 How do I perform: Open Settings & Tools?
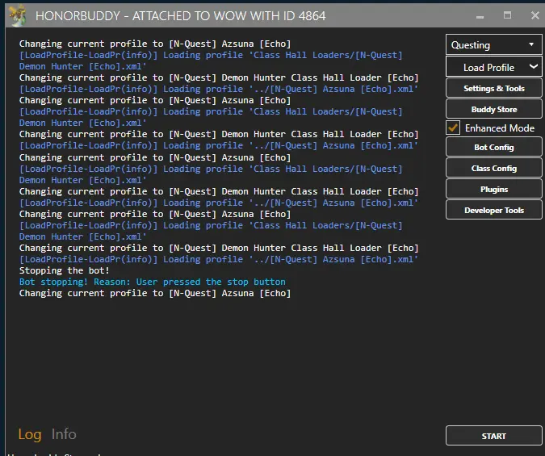tap(493, 88)
